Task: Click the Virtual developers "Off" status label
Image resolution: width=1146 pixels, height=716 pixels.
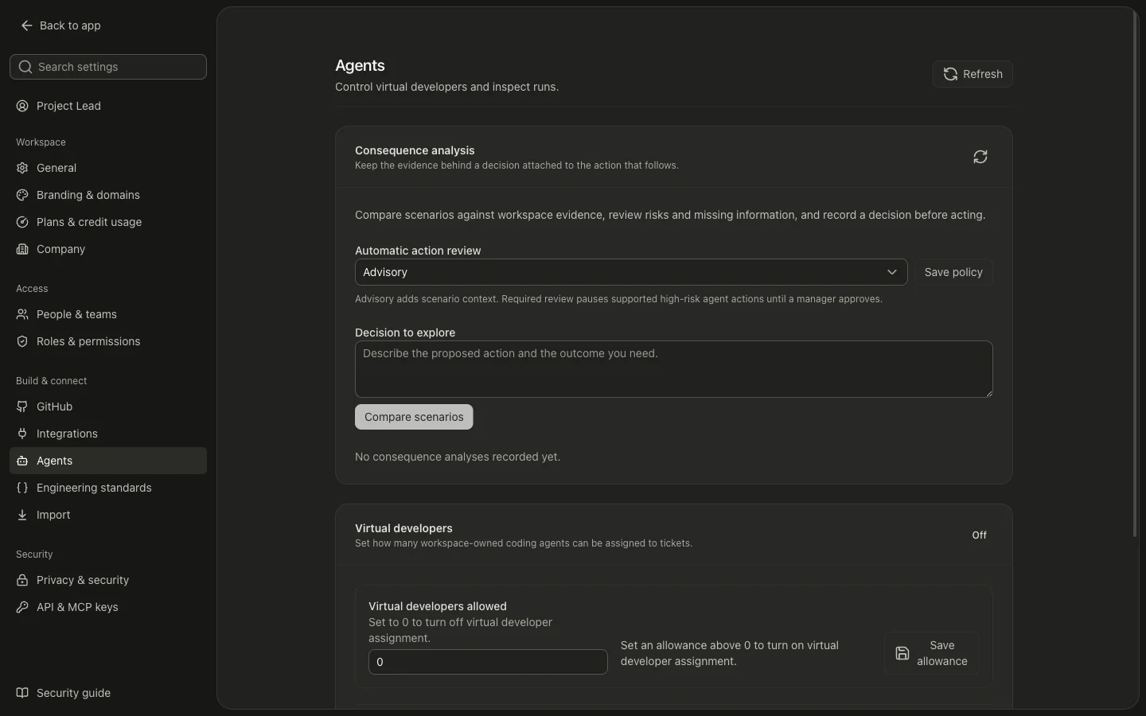Action: 979,535
